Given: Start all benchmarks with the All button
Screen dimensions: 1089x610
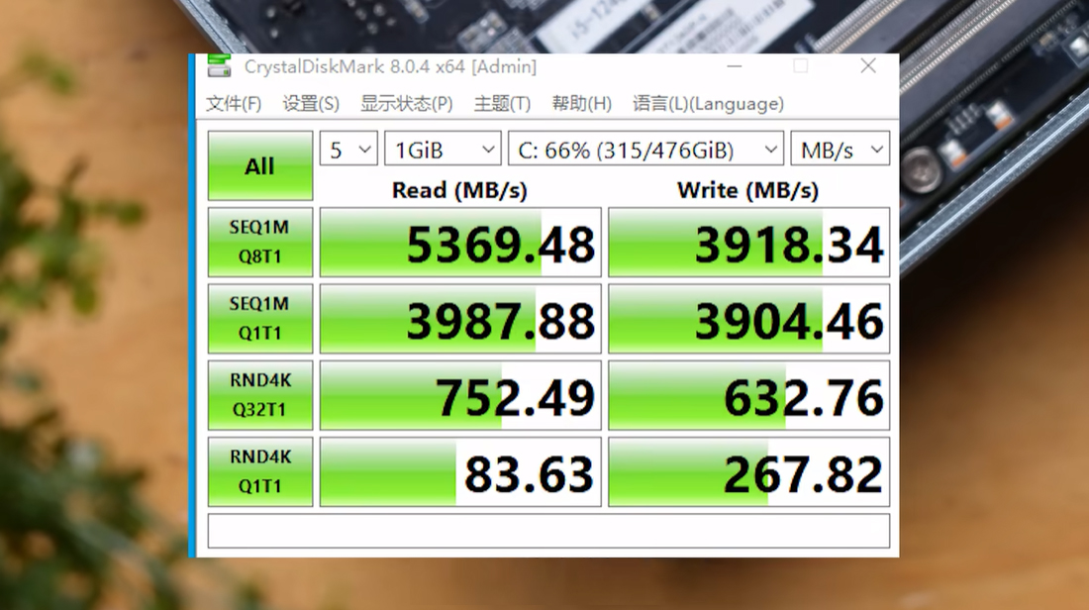Looking at the screenshot, I should click(x=260, y=166).
